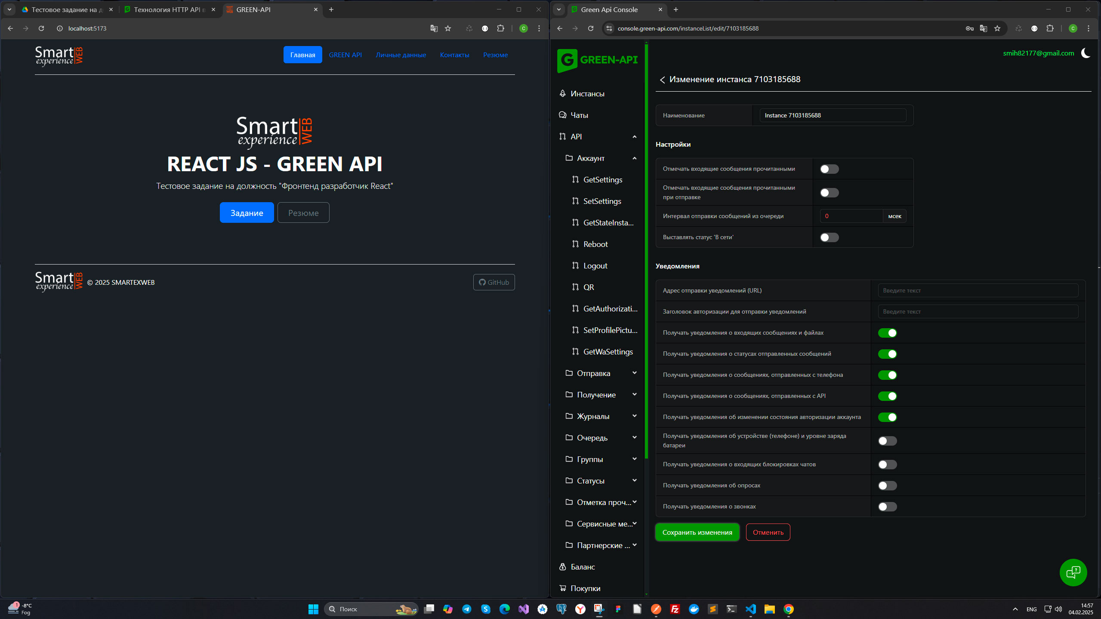This screenshot has width=1101, height=619.
Task: Bookmark the localhost page with star icon
Action: point(448,28)
